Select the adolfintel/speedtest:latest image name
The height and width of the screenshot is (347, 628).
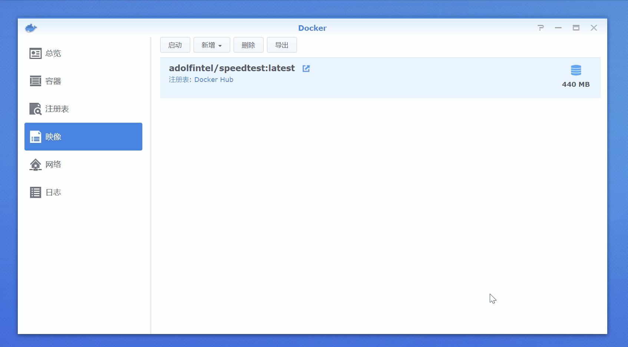tap(232, 68)
